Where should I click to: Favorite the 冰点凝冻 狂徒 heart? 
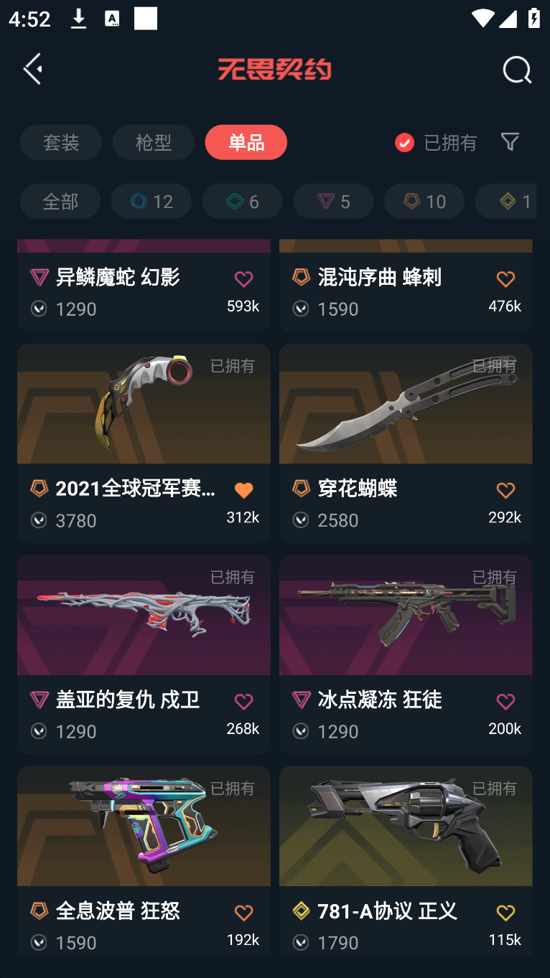click(505, 701)
